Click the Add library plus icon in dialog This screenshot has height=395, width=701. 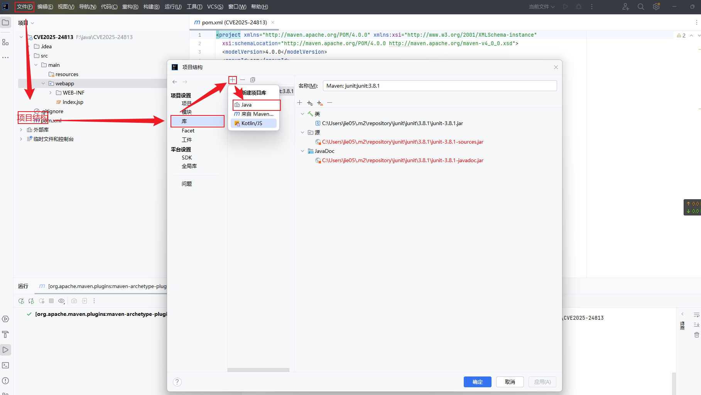[233, 80]
